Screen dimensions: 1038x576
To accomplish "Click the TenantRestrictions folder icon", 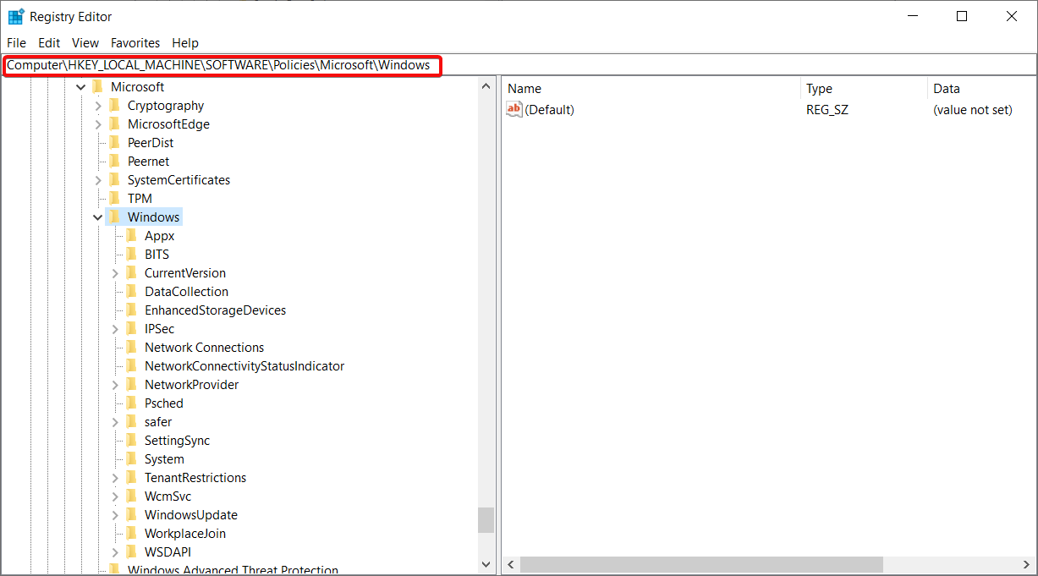I will 131,477.
